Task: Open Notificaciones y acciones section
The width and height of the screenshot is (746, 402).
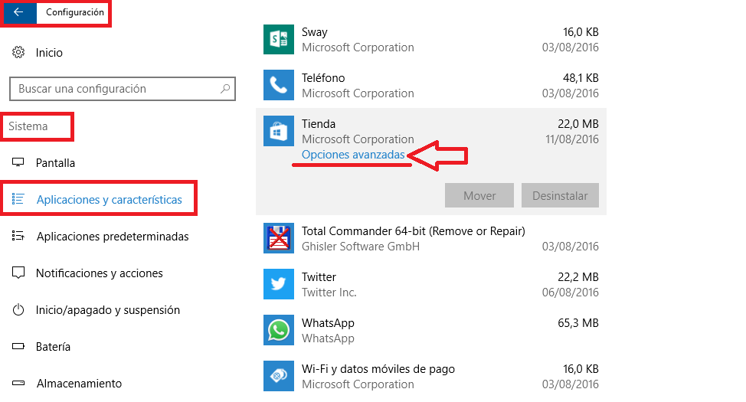Action: (x=100, y=273)
